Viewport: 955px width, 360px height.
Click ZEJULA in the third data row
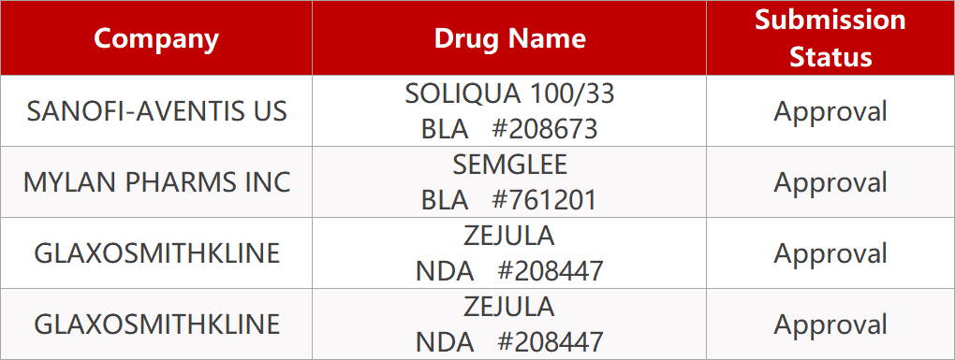point(509,236)
